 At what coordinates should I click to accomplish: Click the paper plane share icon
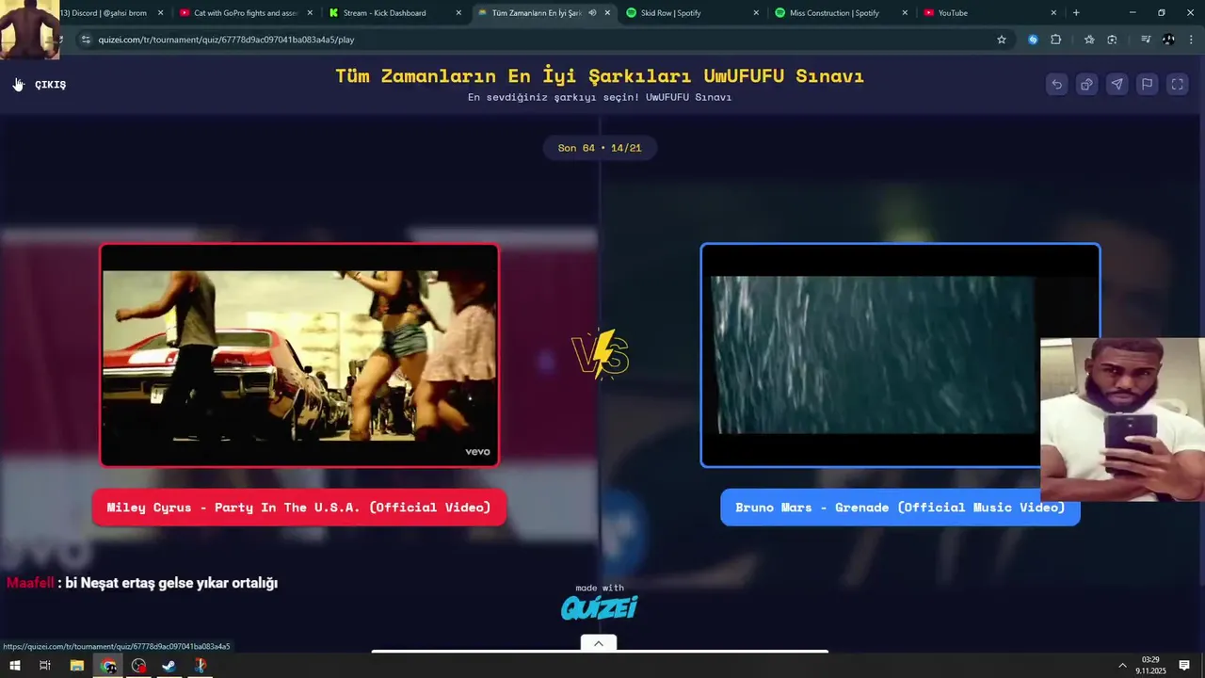1117,84
